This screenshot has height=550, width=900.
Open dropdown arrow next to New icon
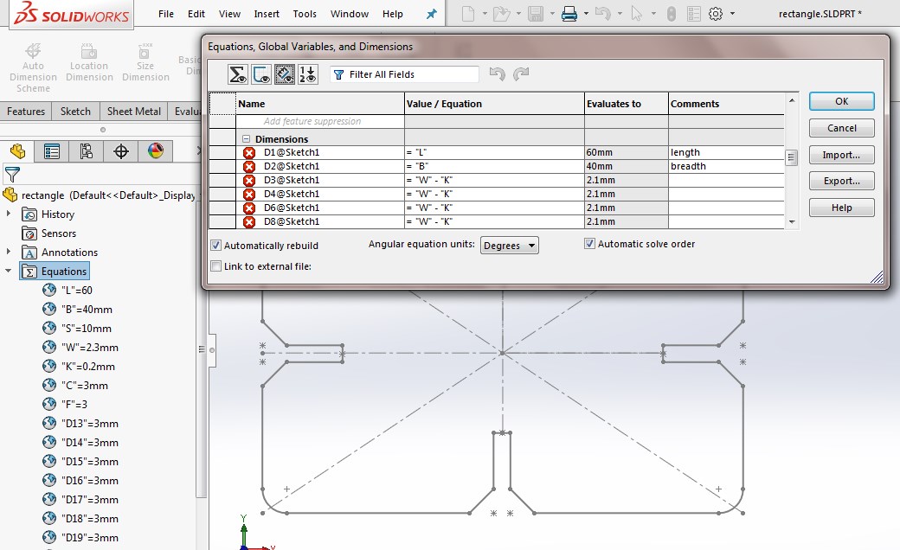[x=485, y=13]
